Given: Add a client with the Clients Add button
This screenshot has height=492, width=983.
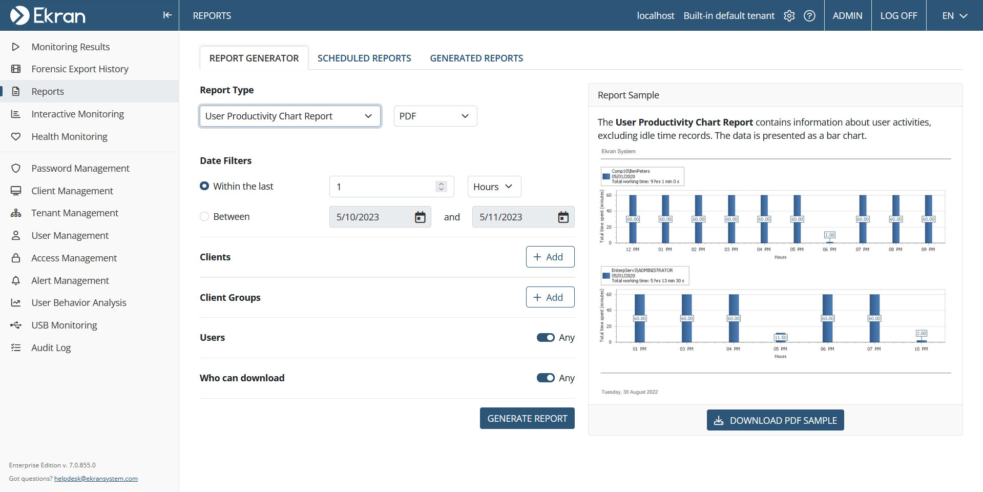Looking at the screenshot, I should (x=550, y=257).
